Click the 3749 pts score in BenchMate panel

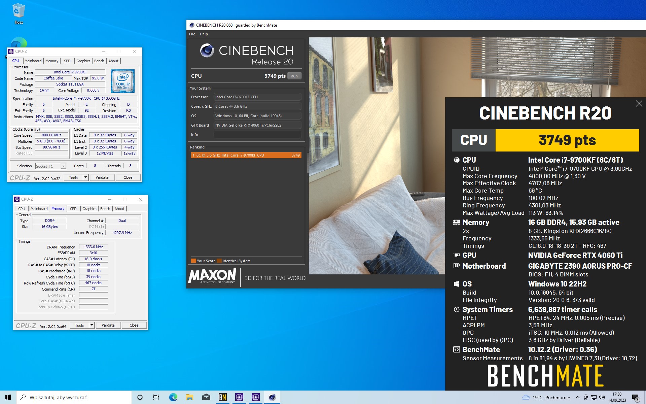pyautogui.click(x=567, y=140)
